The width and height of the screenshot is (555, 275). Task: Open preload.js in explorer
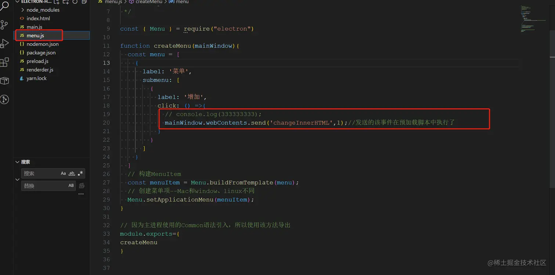pyautogui.click(x=37, y=61)
